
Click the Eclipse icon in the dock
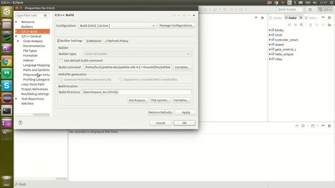(7, 98)
